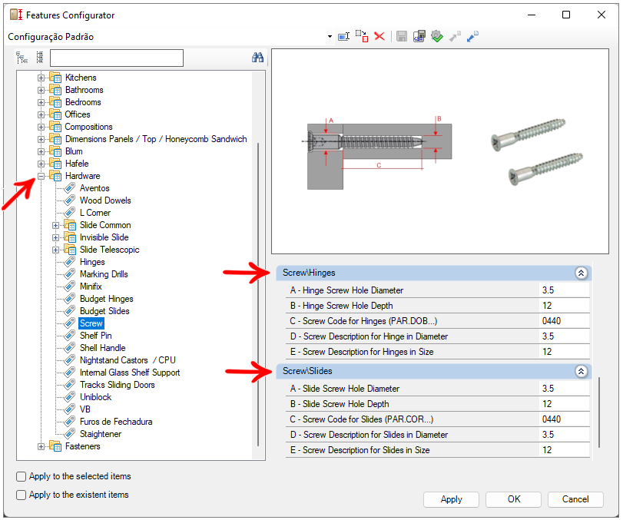Screen dimensions: 623x520
Task: Collapse the Hardware folder node
Action: tap(41, 176)
